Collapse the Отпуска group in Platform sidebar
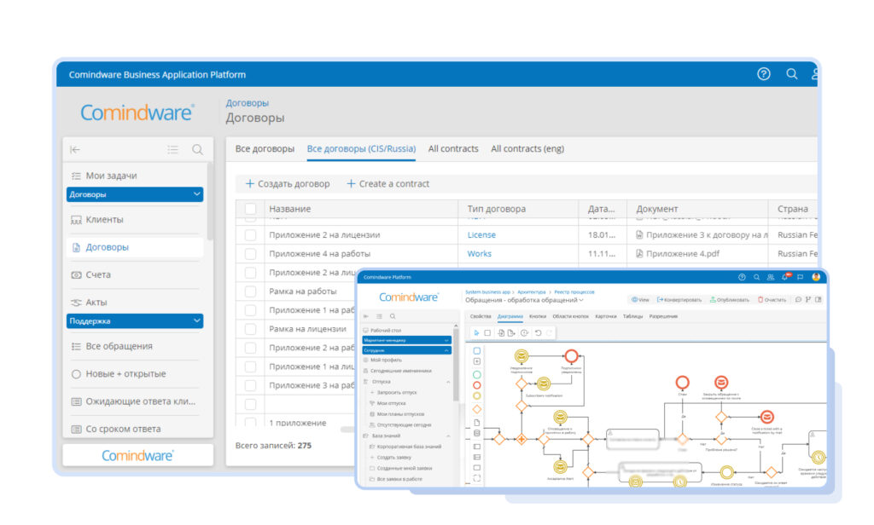 click(448, 382)
